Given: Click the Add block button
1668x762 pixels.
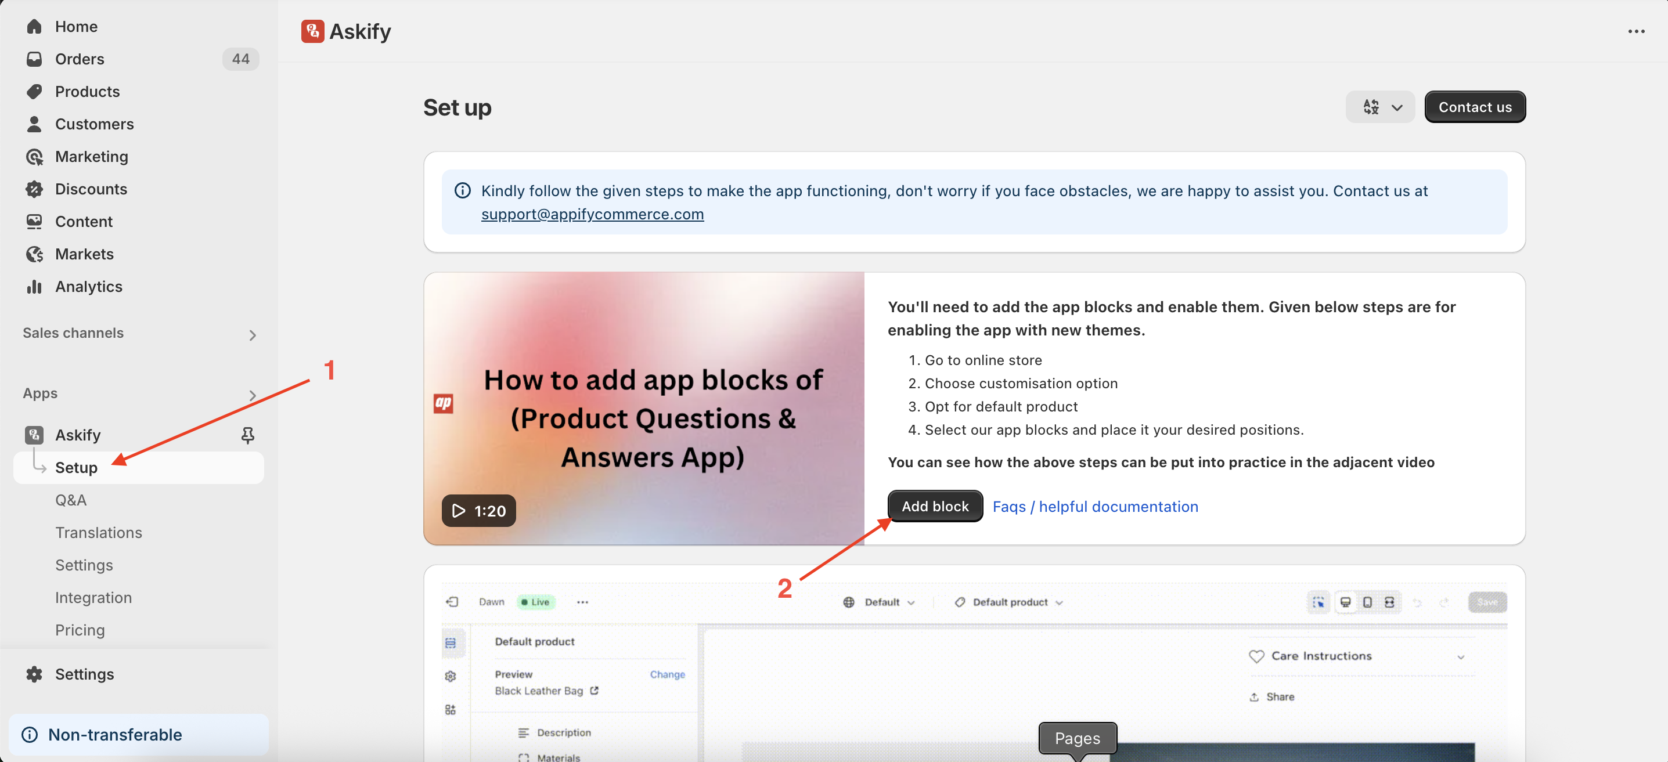Looking at the screenshot, I should tap(935, 506).
